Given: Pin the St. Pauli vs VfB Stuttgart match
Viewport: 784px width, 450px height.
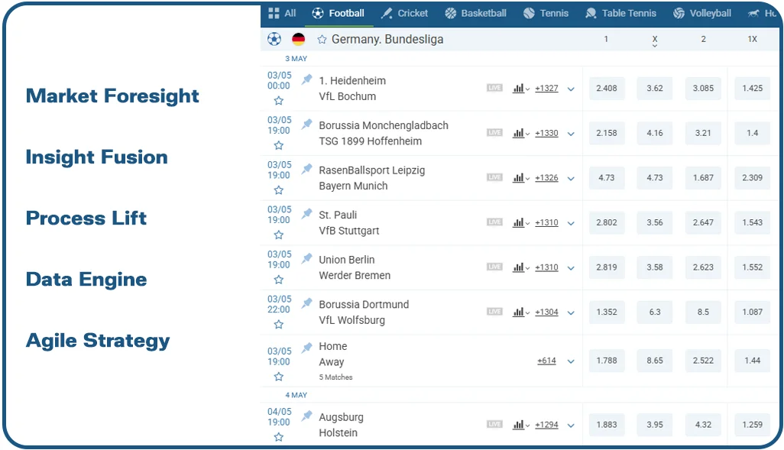Looking at the screenshot, I should [306, 214].
